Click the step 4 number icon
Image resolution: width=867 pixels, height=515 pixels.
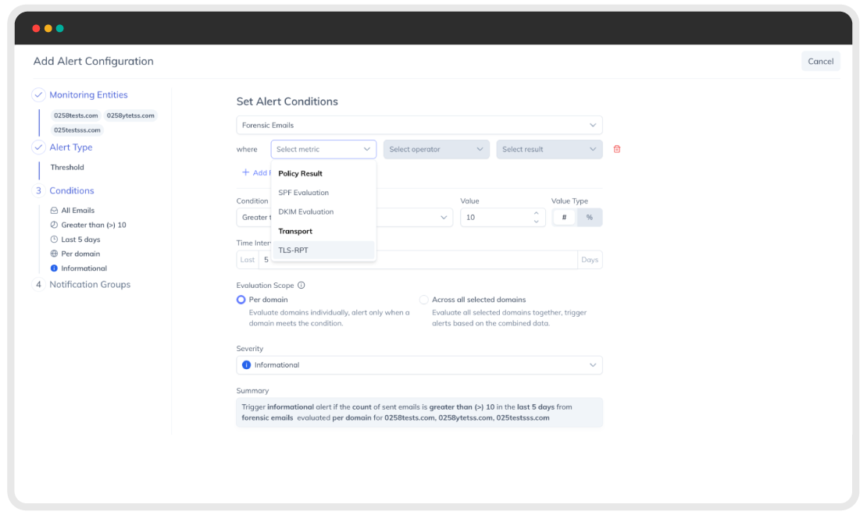pyautogui.click(x=38, y=285)
